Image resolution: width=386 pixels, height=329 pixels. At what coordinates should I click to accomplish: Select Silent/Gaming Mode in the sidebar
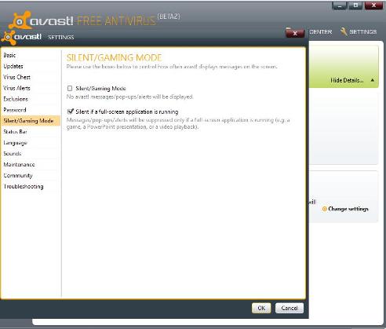coord(31,121)
